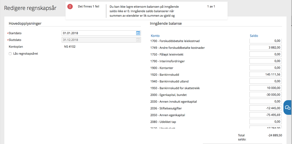Viewport: 292px width, 144px height.
Task: Edit saldo for 1790 Interimsfordringer
Action: pyautogui.click(x=265, y=61)
